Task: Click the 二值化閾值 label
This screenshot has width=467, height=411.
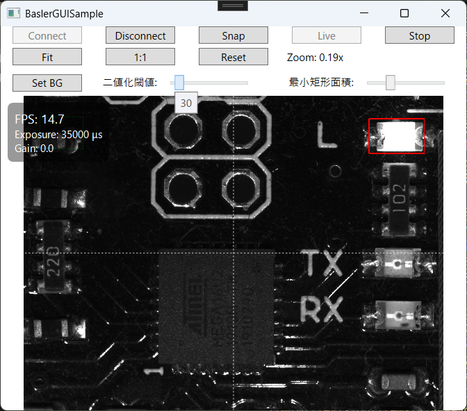Action: [130, 82]
